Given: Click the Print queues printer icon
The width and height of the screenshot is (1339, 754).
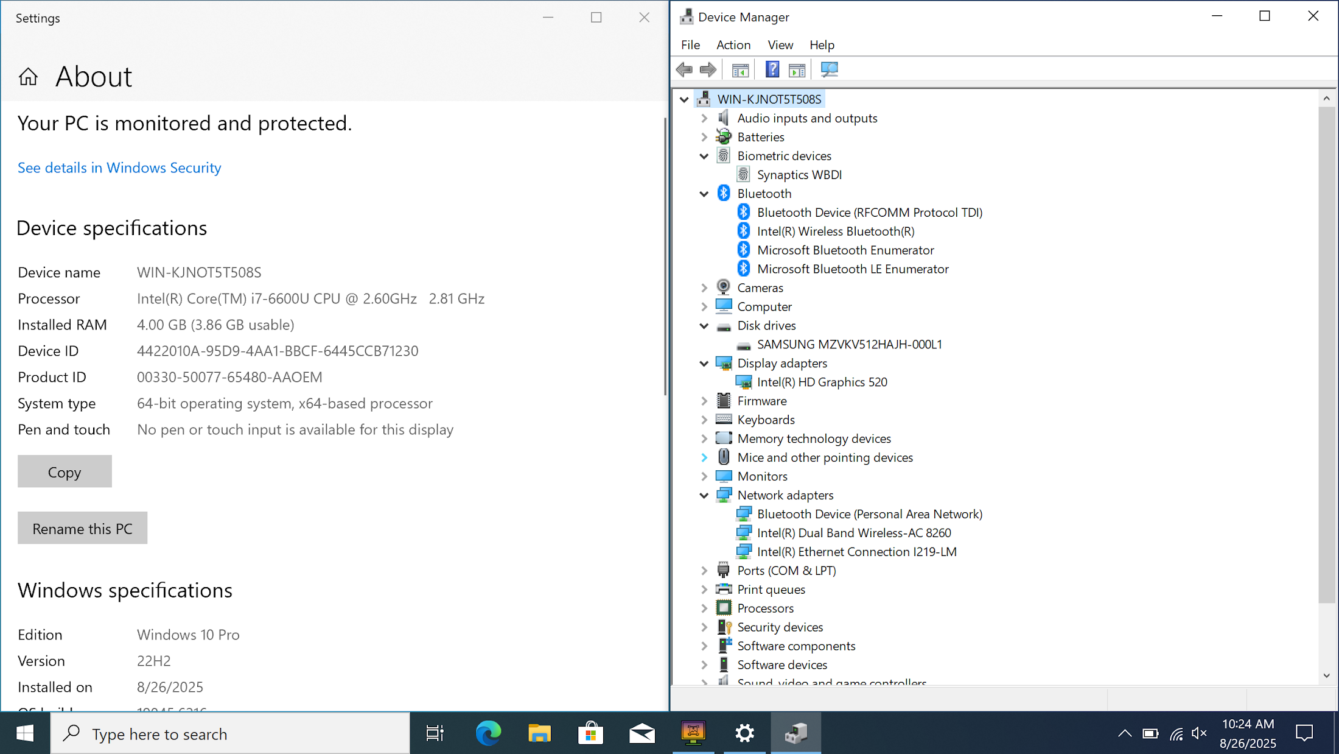Looking at the screenshot, I should click(724, 589).
